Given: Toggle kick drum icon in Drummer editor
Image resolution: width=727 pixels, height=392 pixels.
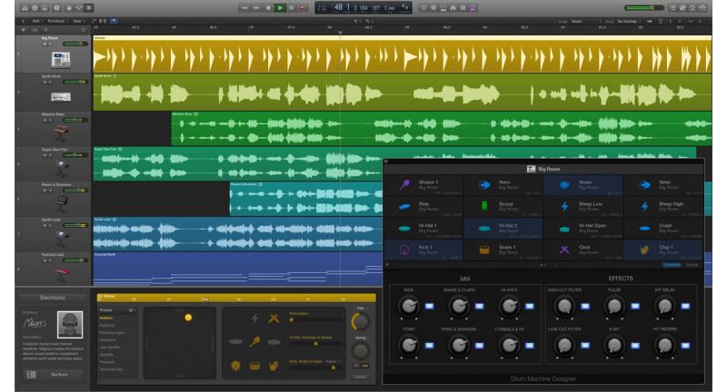Looking at the screenshot, I should click(235, 366).
